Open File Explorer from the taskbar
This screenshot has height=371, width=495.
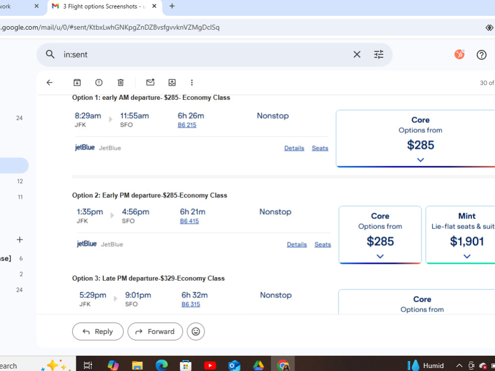click(137, 366)
